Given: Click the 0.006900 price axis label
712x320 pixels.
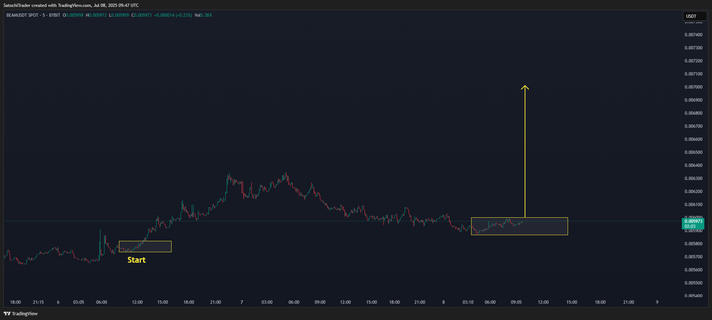Looking at the screenshot, I should pyautogui.click(x=694, y=100).
